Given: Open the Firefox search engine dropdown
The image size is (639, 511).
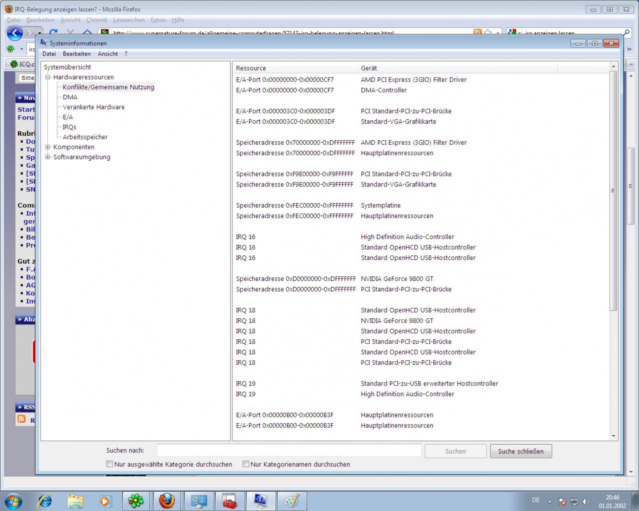Looking at the screenshot, I should [519, 33].
